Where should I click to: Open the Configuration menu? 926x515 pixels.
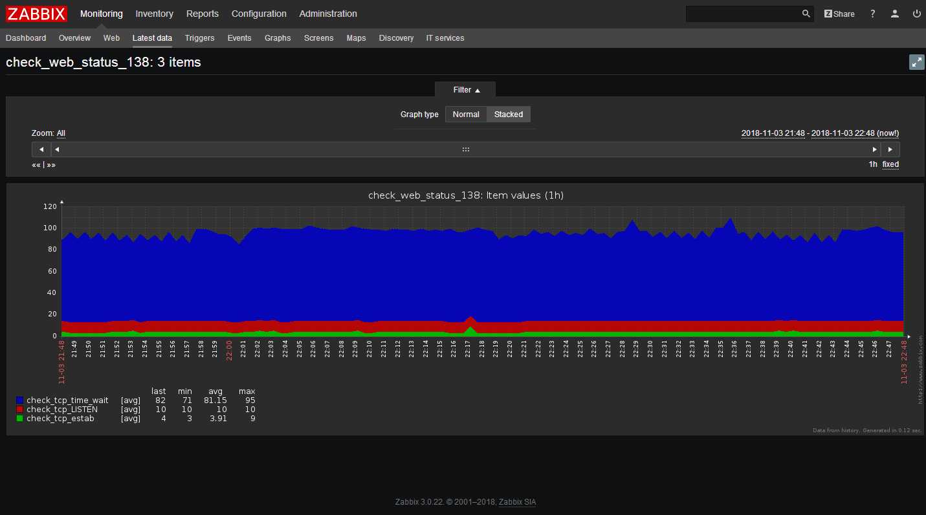tap(259, 14)
